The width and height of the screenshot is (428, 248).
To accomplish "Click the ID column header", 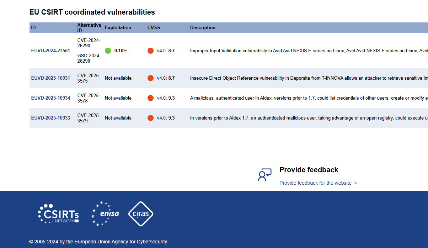I will (x=33, y=28).
